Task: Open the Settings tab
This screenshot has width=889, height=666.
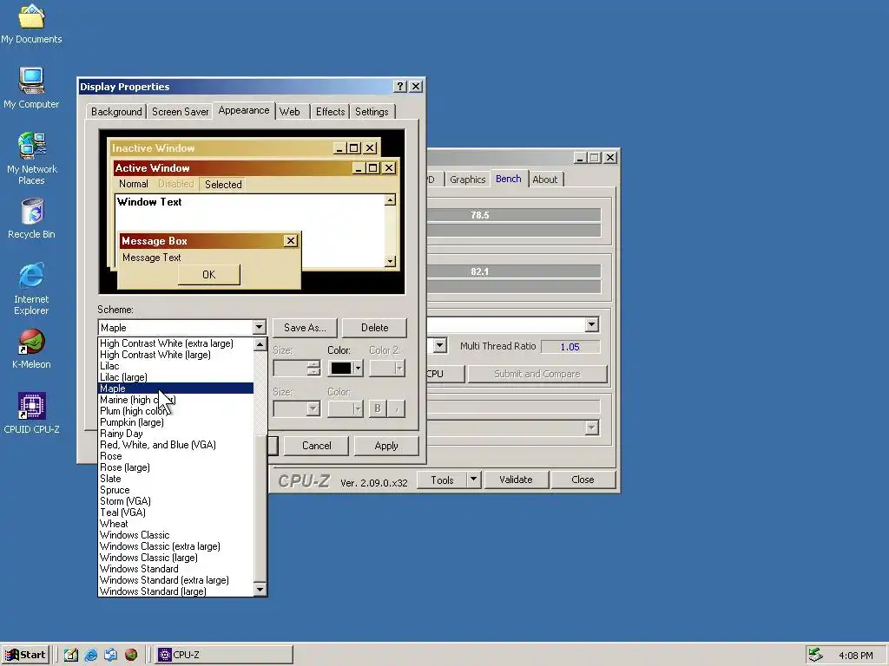Action: (372, 112)
